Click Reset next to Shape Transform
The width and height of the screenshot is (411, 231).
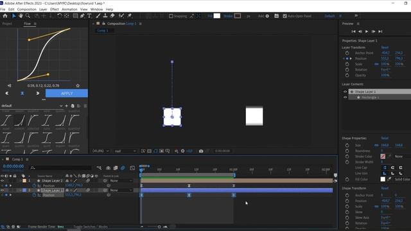385,188
